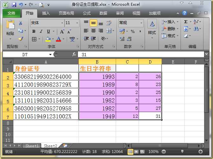Decrease font size with small A
Viewport: 213px width, 159px height.
pyautogui.click(x=69, y=31)
